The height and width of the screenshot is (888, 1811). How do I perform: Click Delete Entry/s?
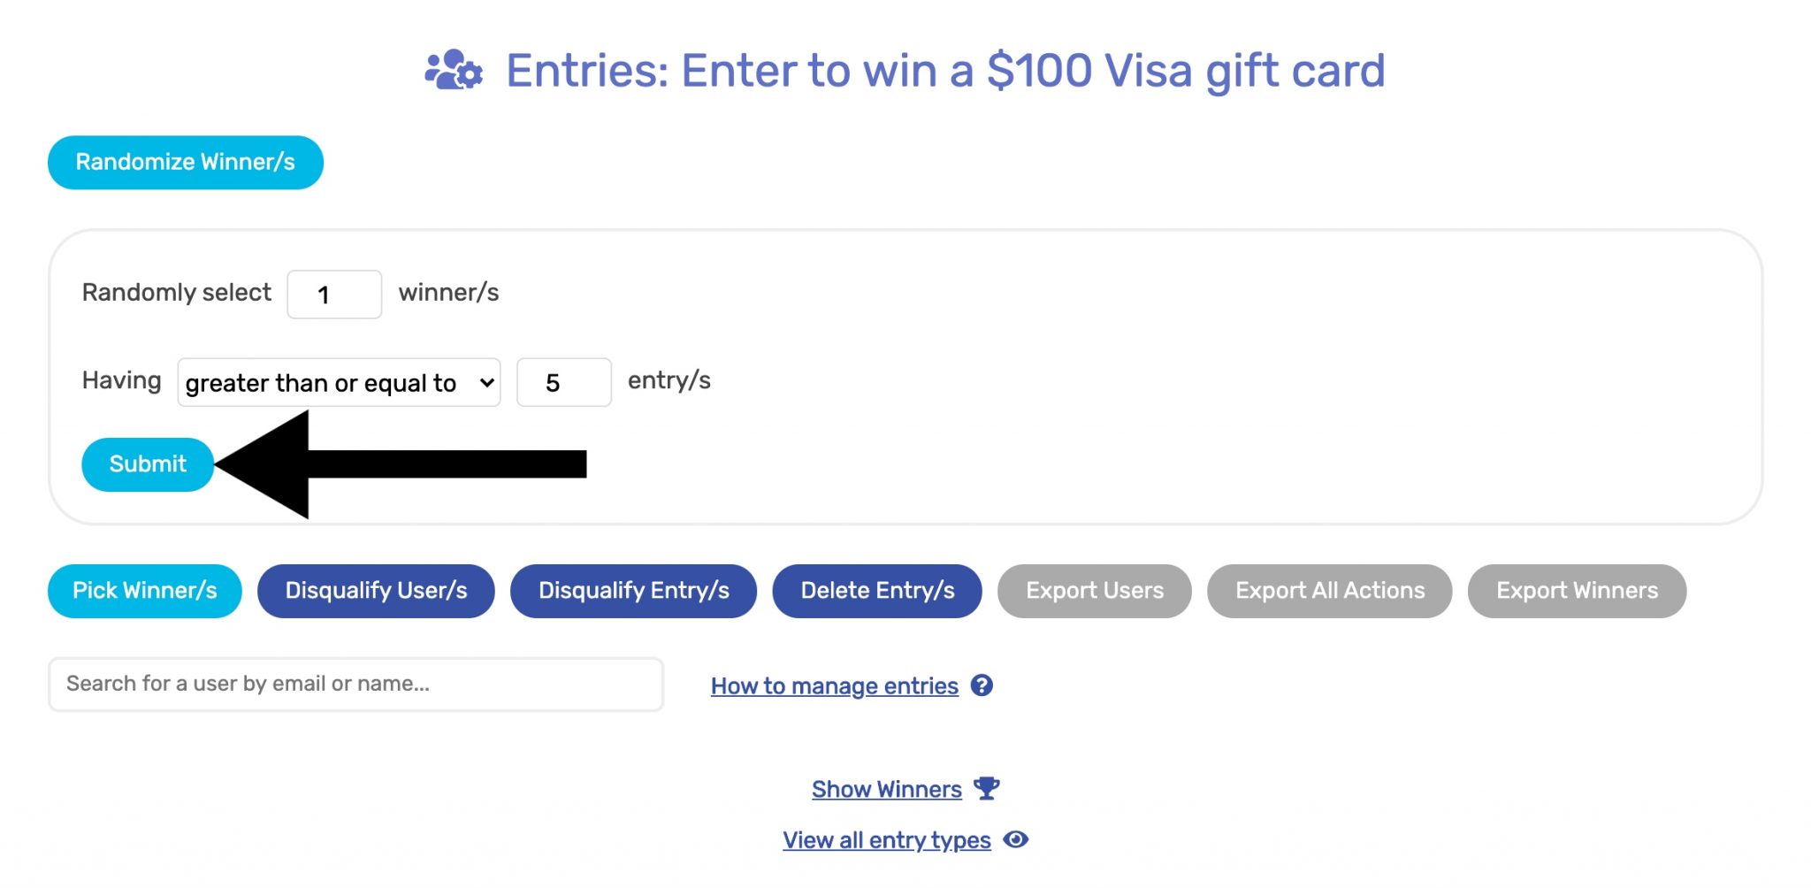876,591
